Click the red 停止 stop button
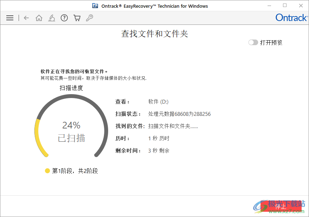 (x=281, y=206)
